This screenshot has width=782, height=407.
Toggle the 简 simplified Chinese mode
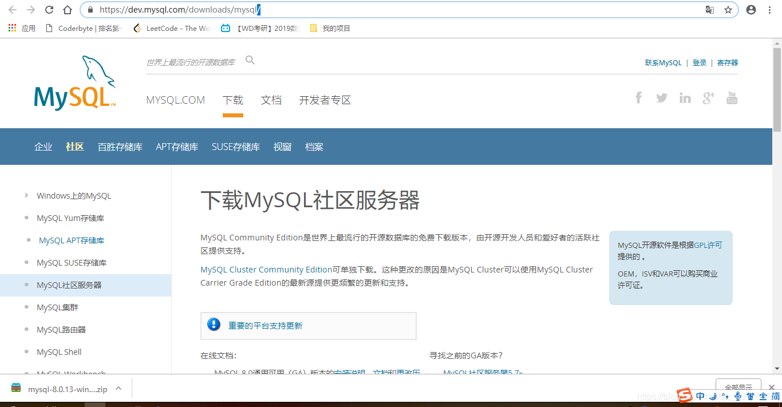775,396
